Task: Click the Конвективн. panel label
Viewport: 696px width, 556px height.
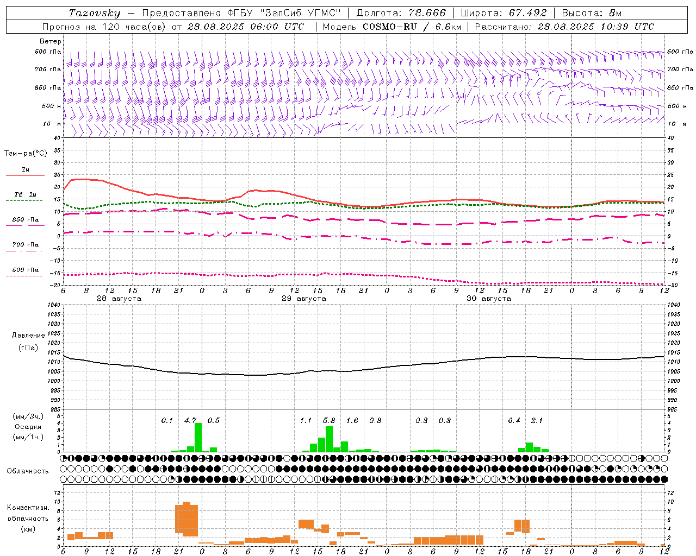Action: [28, 508]
